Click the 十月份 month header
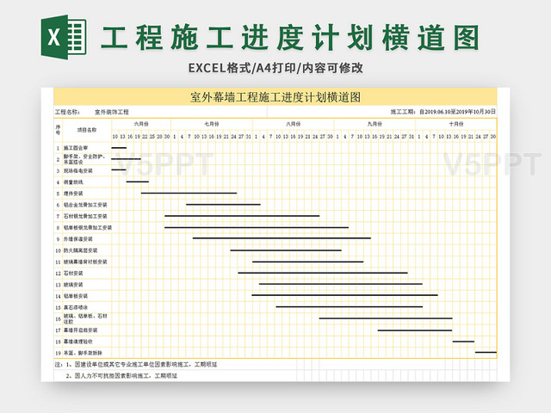551x413 pixels. (456, 124)
